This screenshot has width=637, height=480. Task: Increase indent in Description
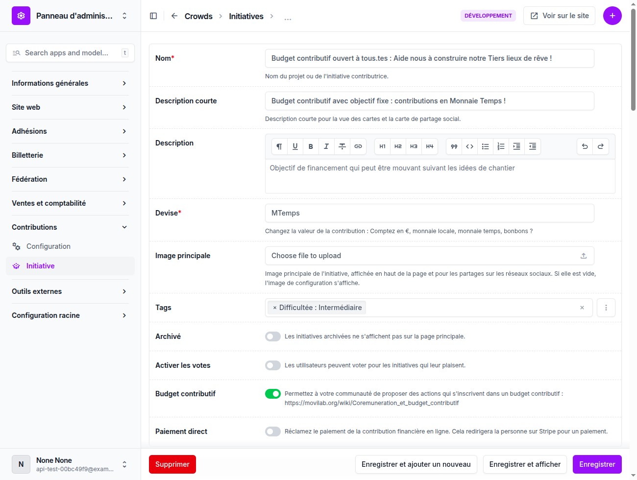tap(516, 146)
